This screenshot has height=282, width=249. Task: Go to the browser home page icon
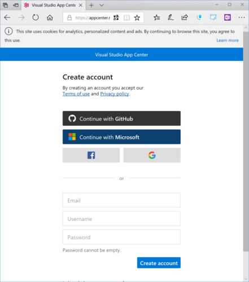[x=50, y=17]
